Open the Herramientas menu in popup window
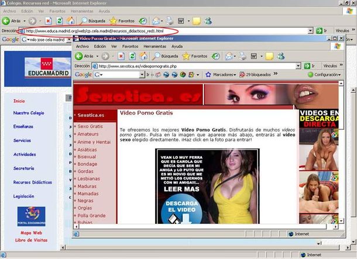 pos(155,46)
